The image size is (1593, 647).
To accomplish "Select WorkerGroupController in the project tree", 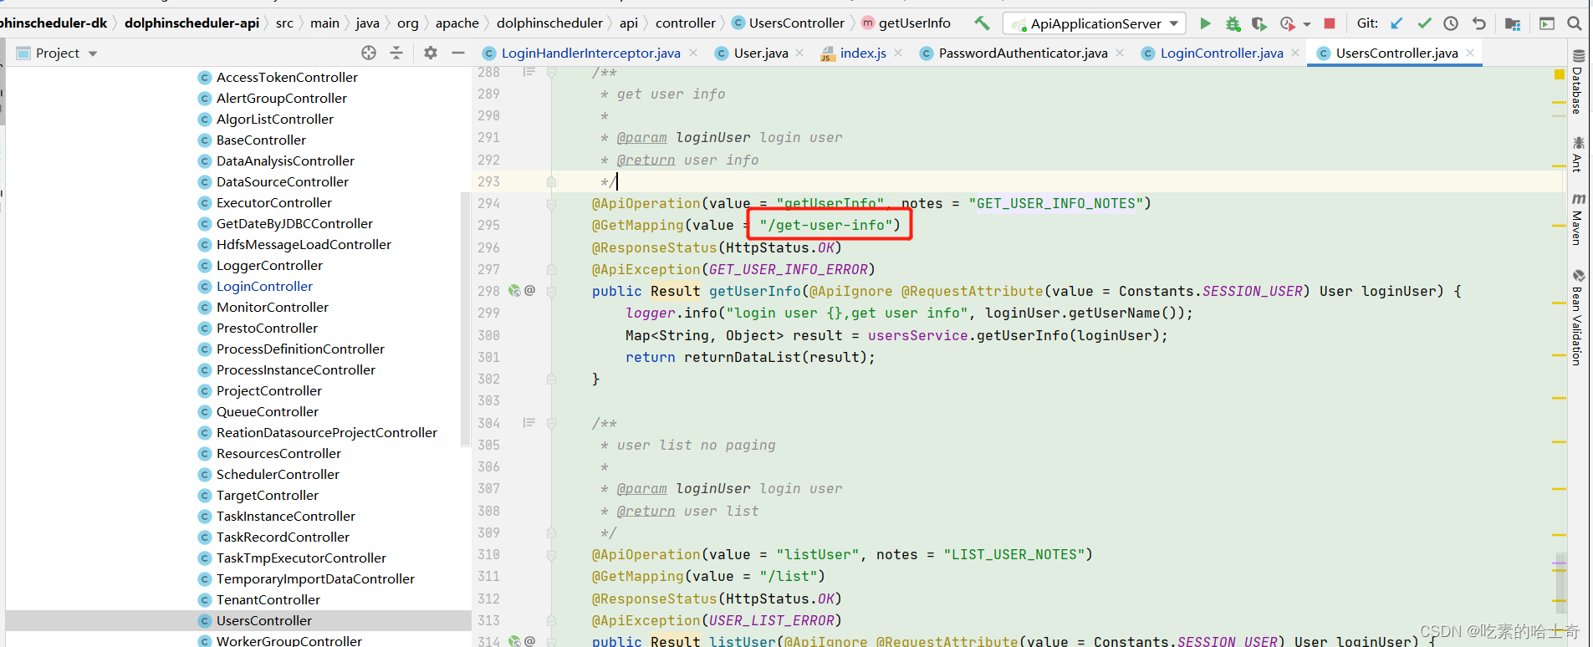I will [288, 640].
